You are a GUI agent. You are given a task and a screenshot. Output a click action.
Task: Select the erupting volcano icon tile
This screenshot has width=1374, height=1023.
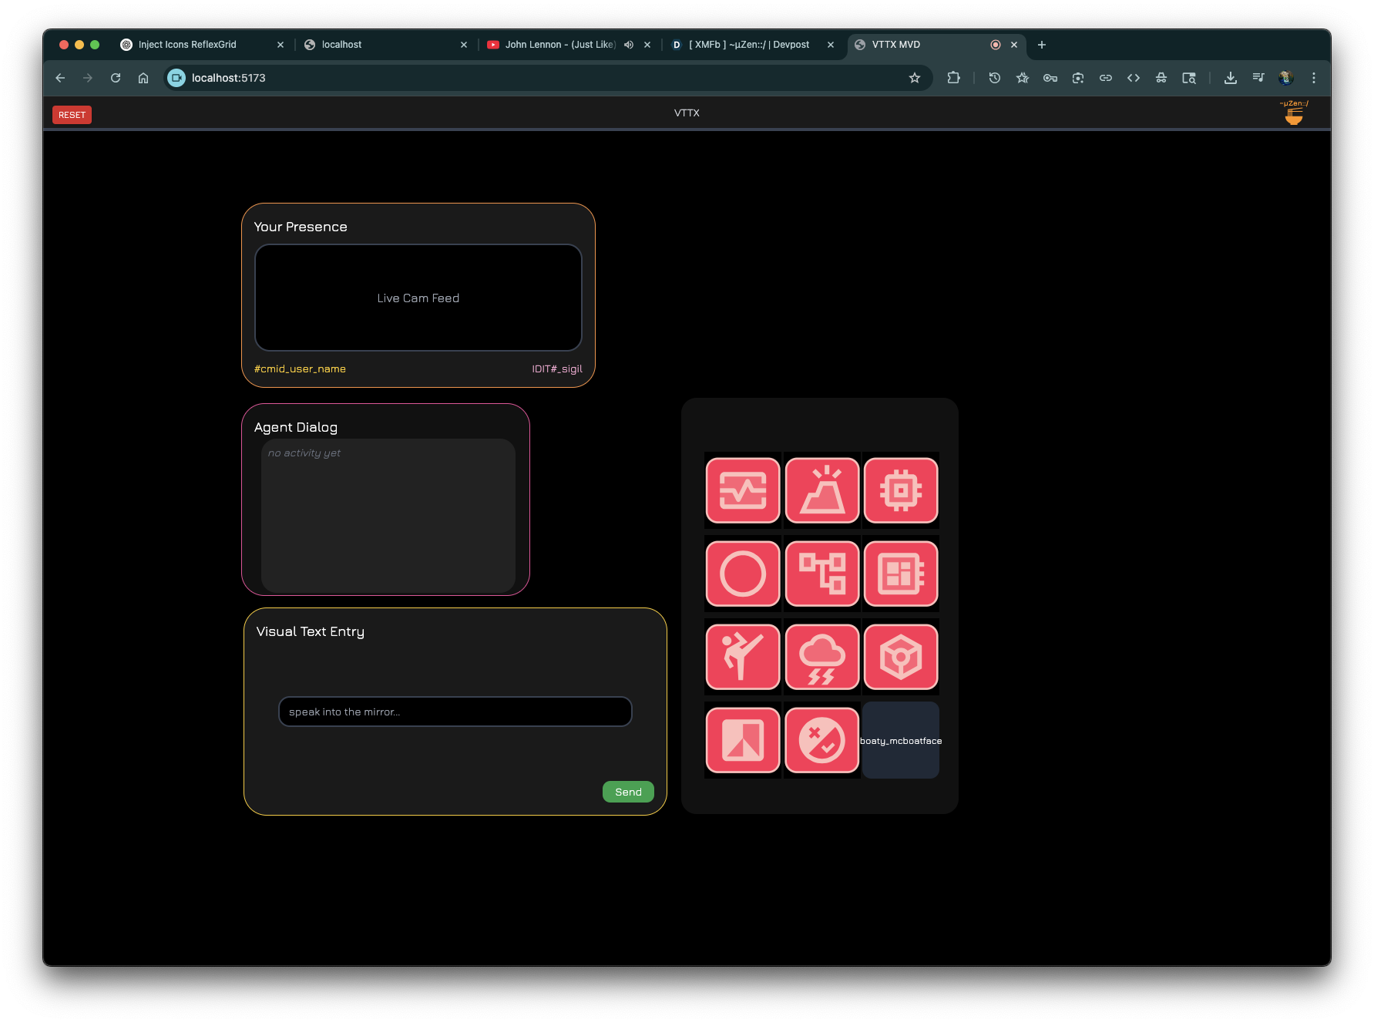(822, 490)
